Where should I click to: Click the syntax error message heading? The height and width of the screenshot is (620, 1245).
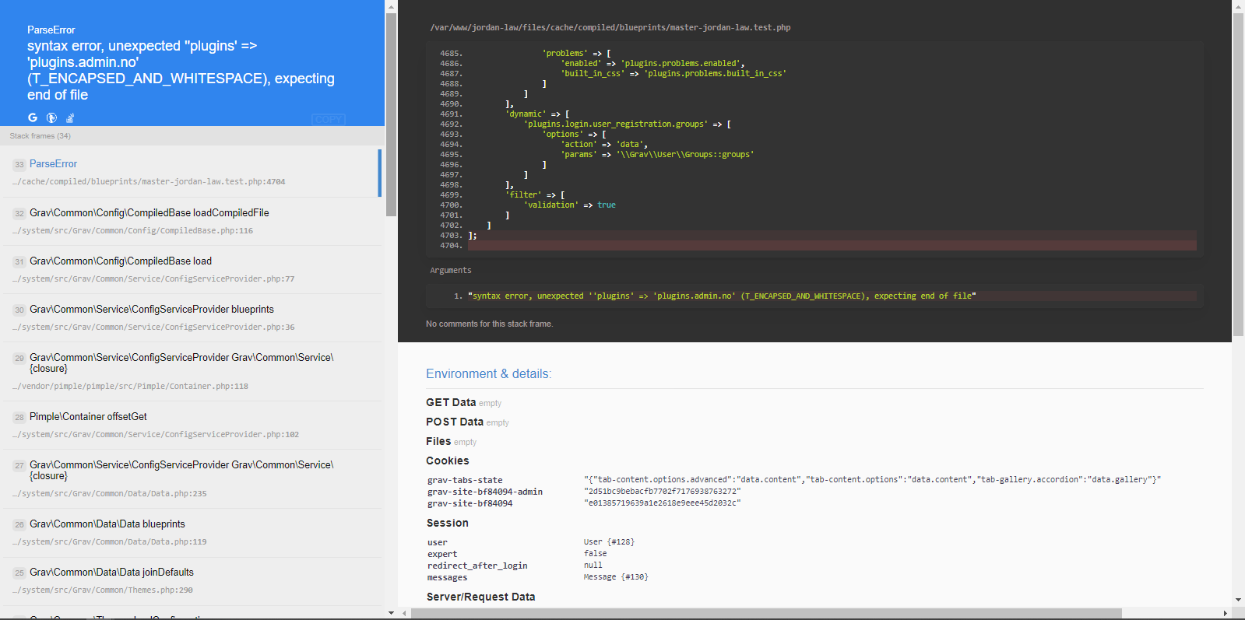181,70
